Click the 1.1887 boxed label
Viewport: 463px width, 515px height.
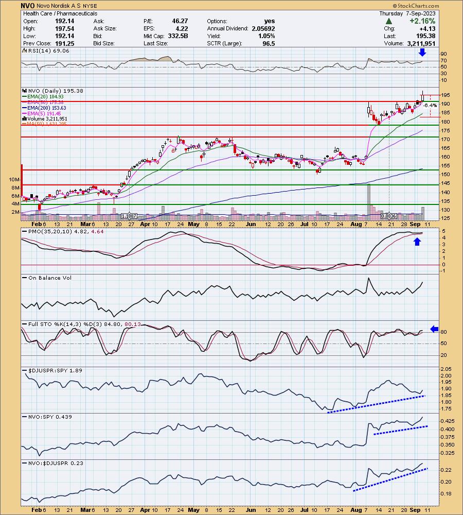pos(129,216)
